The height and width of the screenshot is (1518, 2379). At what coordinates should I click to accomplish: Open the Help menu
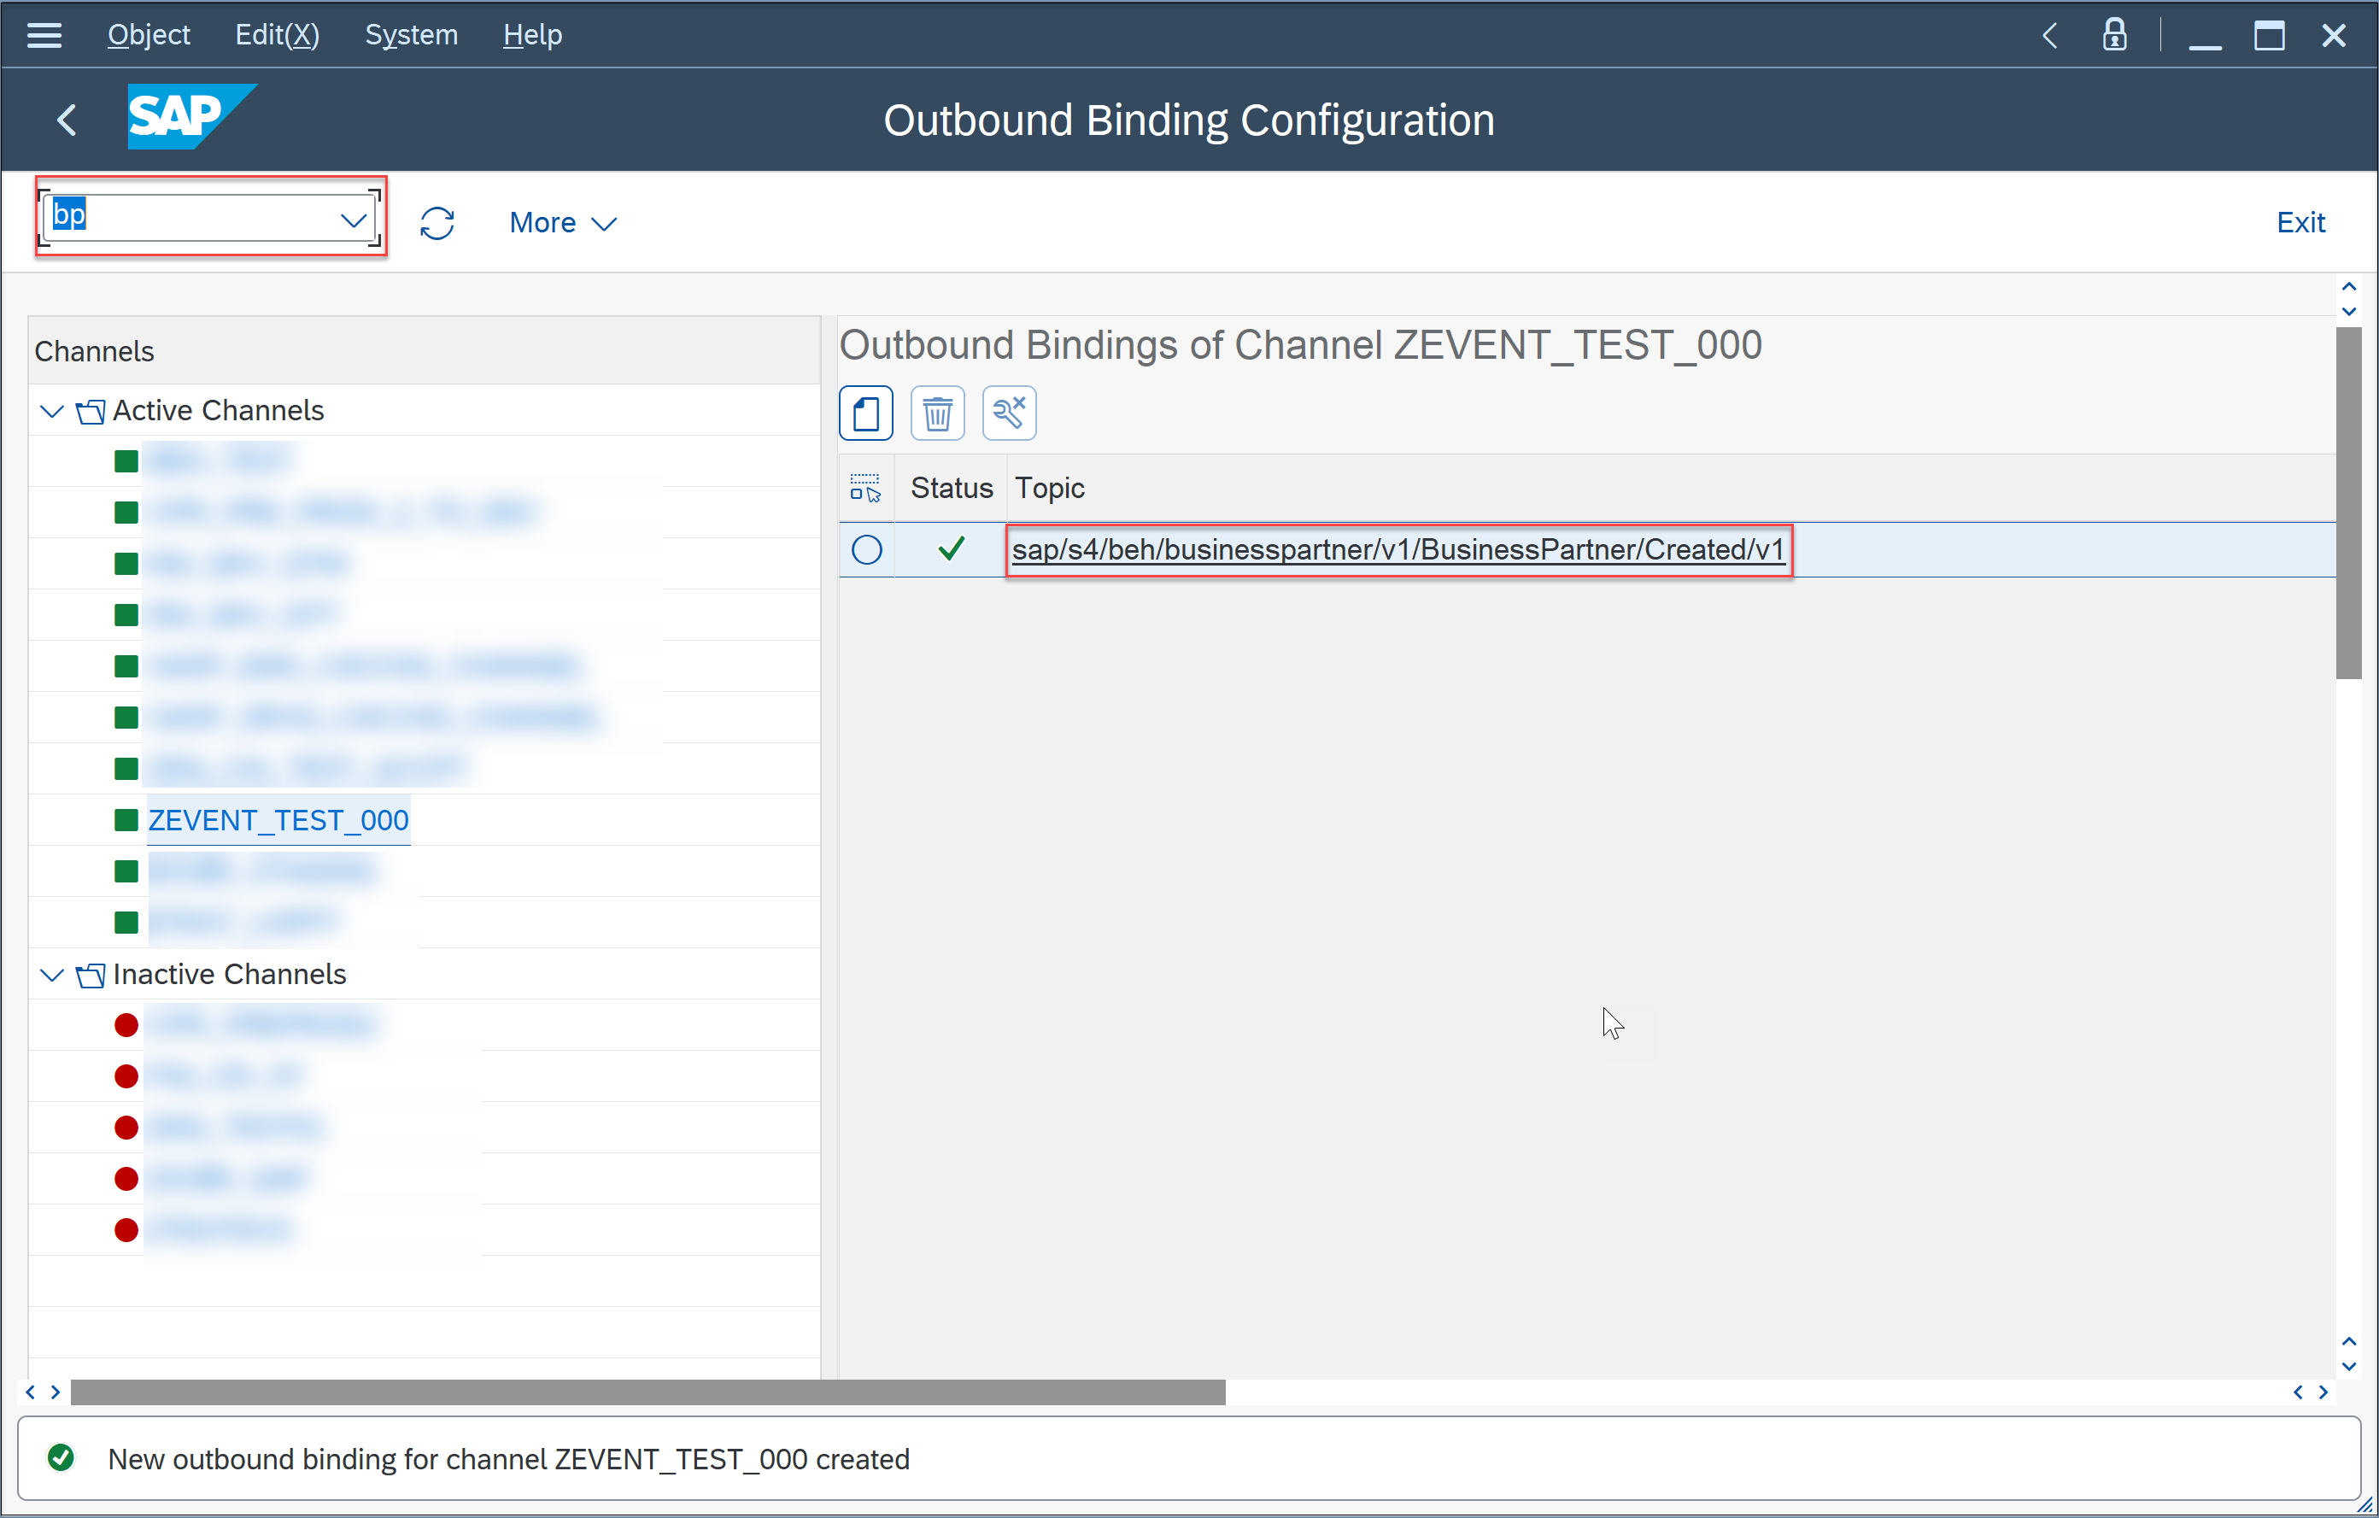531,36
